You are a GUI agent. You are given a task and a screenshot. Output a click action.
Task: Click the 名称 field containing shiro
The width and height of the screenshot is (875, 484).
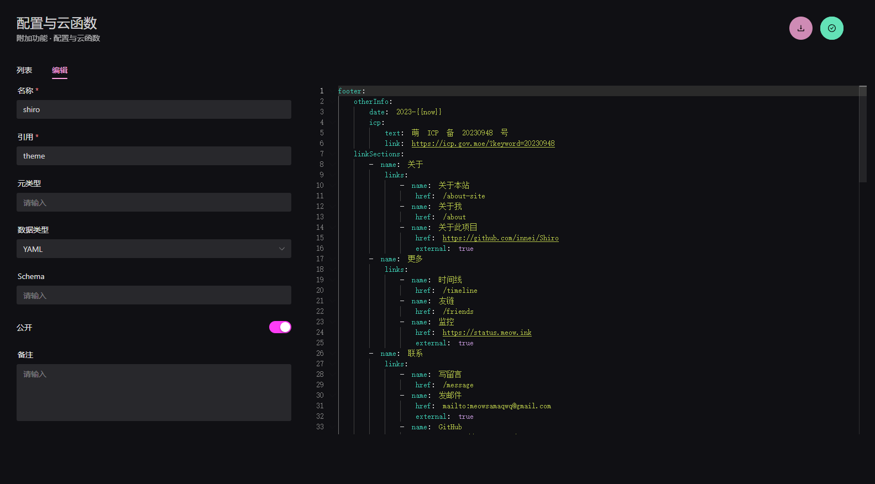154,109
